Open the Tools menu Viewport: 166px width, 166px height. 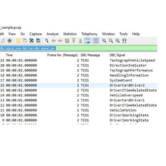(124, 34)
